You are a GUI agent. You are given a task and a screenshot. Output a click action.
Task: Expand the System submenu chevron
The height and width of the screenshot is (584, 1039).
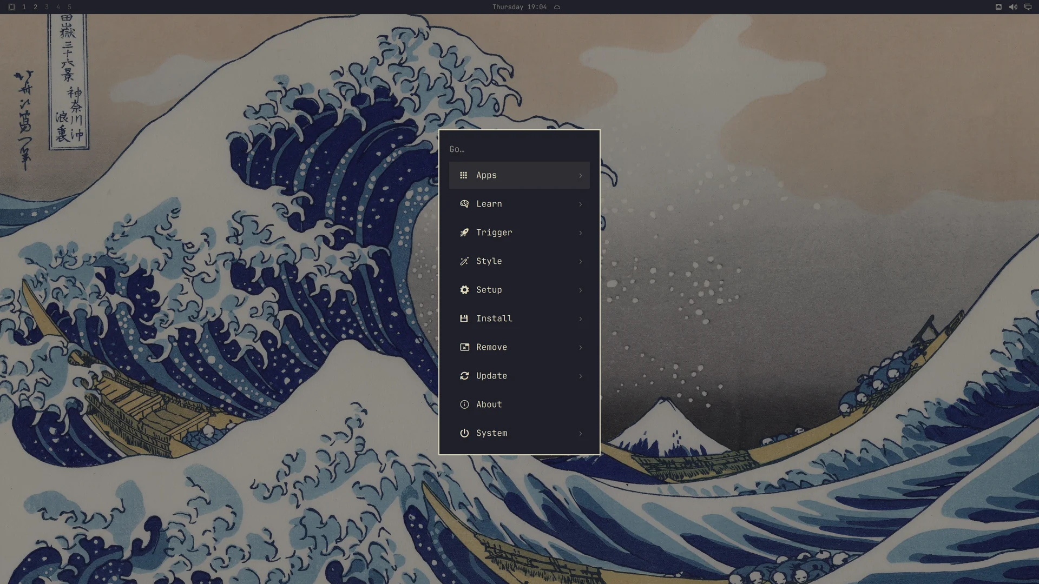pos(581,434)
